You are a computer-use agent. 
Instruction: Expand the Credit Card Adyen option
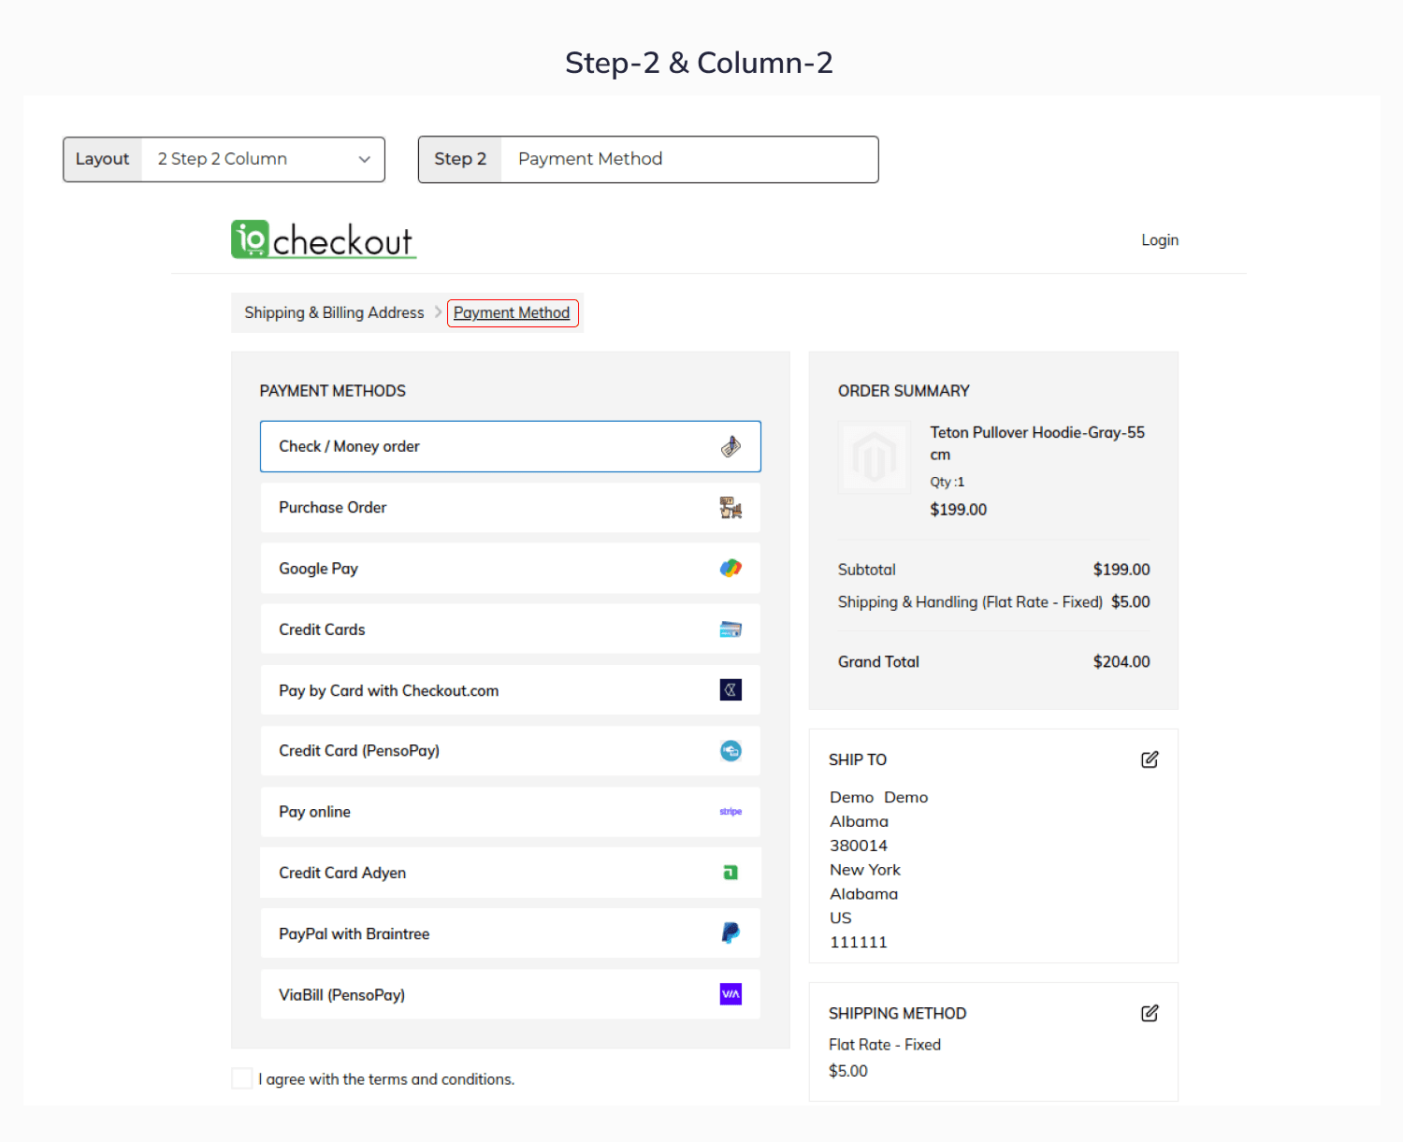(x=510, y=873)
